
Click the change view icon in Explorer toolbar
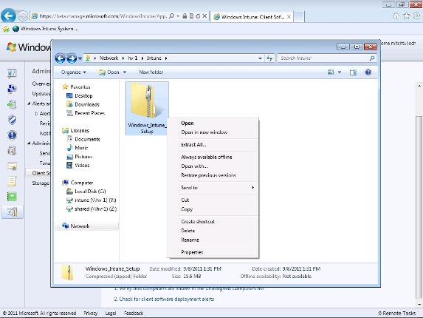pyautogui.click(x=331, y=72)
